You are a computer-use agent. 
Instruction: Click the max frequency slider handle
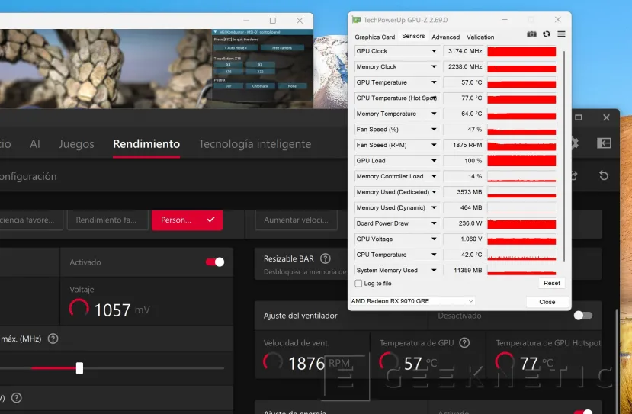click(x=79, y=367)
